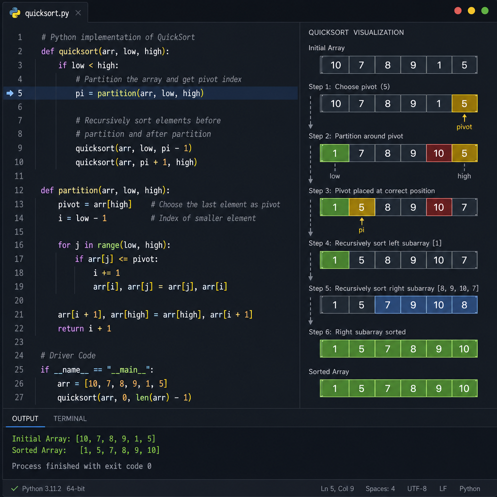This screenshot has width=497, height=497.
Task: Click line number 2 in the gutter
Action: point(20,51)
